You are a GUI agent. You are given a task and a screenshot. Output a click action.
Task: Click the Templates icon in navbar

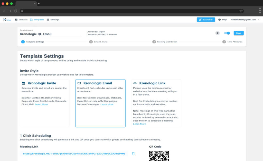(31, 19)
